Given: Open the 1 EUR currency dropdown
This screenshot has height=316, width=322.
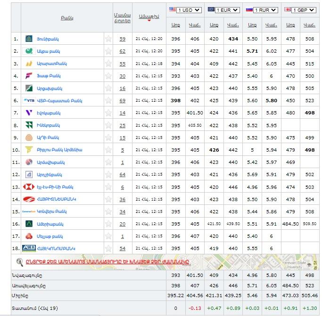Looking at the screenshot, I should pyautogui.click(x=224, y=9).
